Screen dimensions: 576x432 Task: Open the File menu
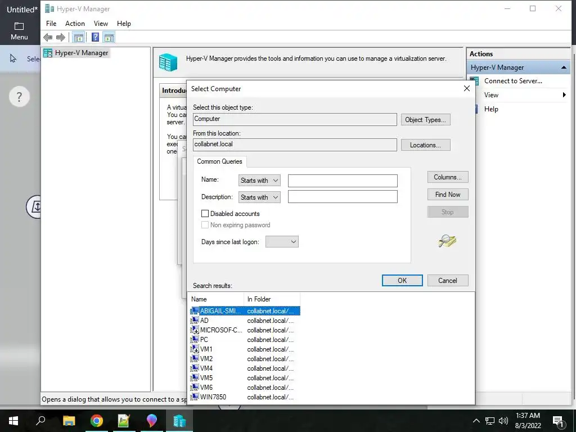[51, 24]
